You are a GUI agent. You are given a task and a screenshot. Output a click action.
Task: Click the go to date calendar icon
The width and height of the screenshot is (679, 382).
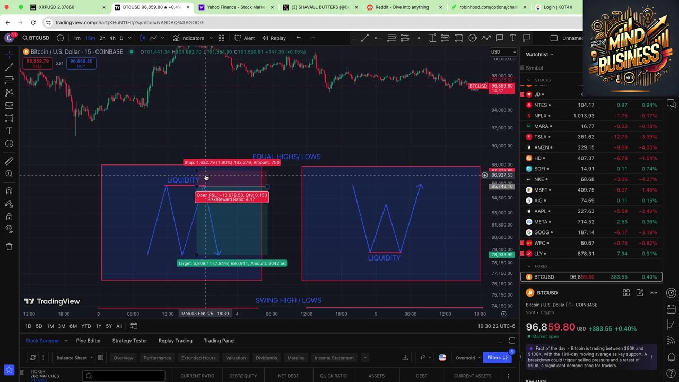pyautogui.click(x=134, y=326)
